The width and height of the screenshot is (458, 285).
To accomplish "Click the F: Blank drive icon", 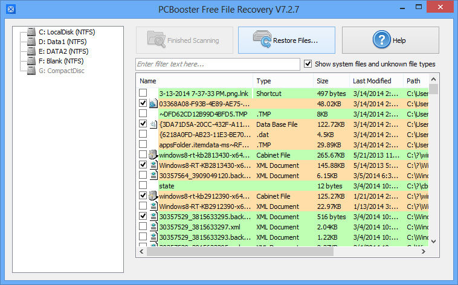I will 31,61.
